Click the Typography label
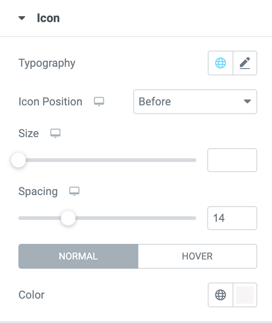The image size is (272, 323). (x=47, y=63)
